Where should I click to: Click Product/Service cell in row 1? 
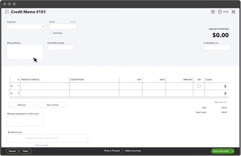45,86
